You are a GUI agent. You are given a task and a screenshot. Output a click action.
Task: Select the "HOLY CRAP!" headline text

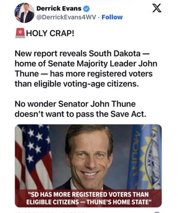[50, 33]
